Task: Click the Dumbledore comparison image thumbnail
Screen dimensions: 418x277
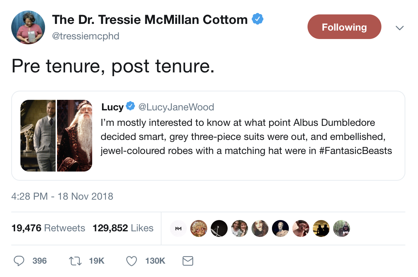Action: 56,136
